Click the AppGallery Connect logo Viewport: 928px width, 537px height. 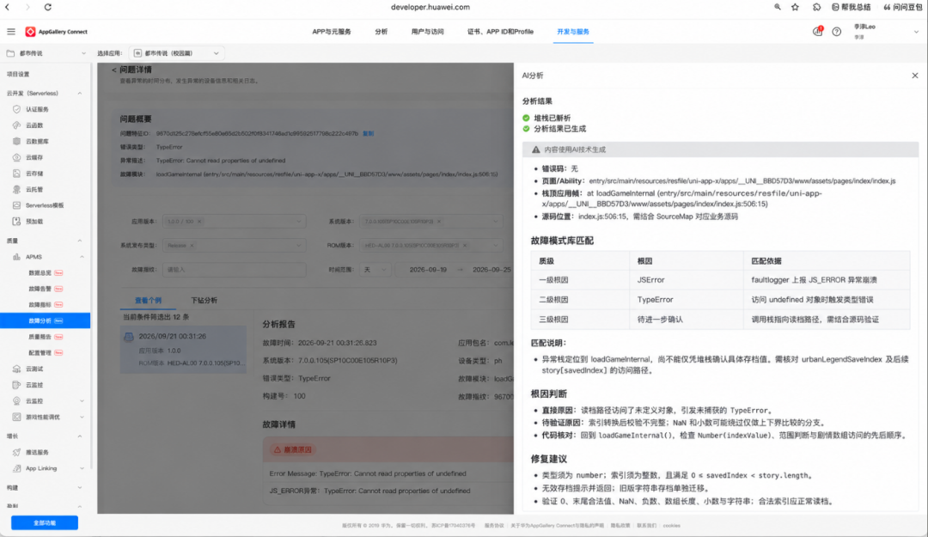[56, 32]
